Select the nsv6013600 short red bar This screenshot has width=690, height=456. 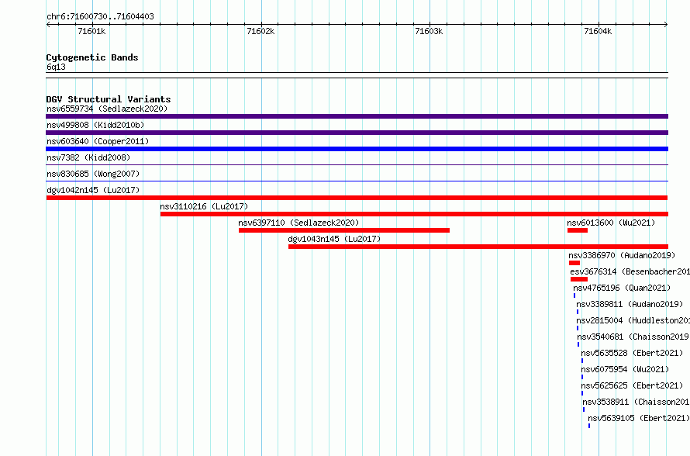(578, 230)
